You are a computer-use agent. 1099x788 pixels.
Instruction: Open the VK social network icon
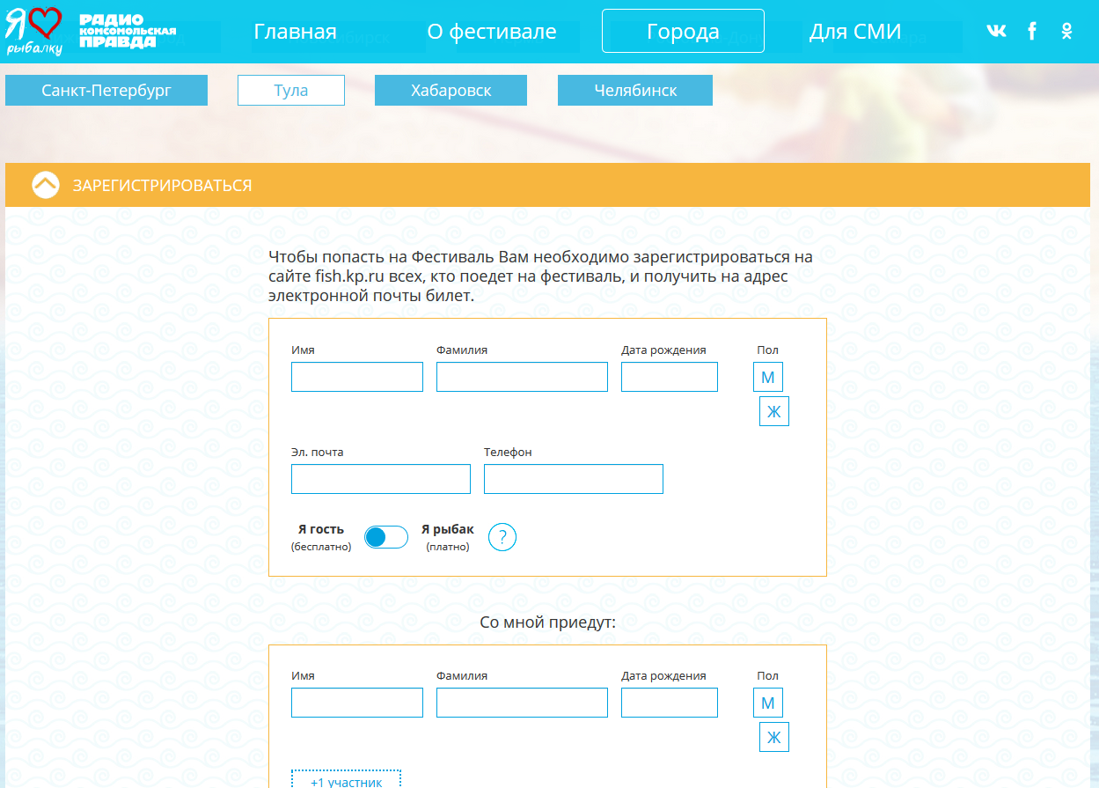pyautogui.click(x=996, y=32)
